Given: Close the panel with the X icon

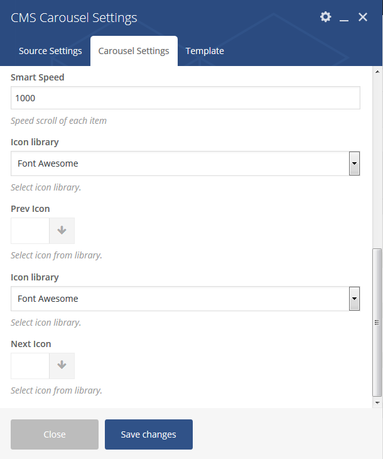Looking at the screenshot, I should coord(363,17).
